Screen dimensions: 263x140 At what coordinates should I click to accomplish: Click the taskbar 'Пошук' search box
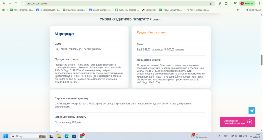coord(28,136)
